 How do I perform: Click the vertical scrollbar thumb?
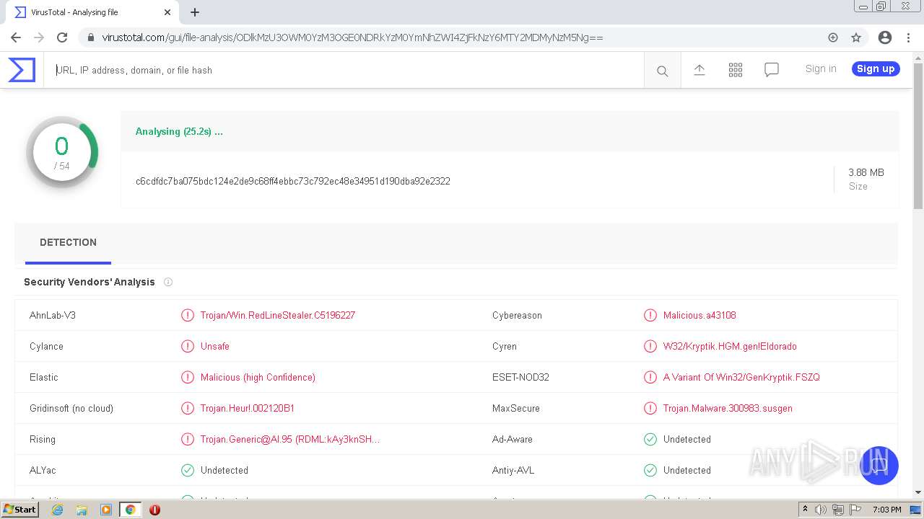(x=918, y=135)
